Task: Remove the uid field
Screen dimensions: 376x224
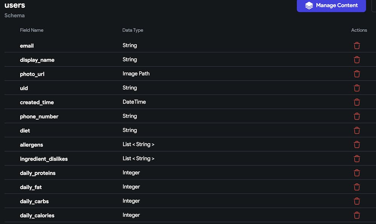Action: point(357,88)
